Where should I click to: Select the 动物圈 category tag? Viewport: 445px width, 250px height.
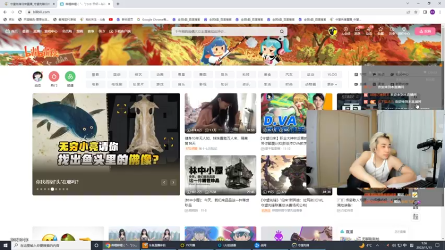coord(310,84)
